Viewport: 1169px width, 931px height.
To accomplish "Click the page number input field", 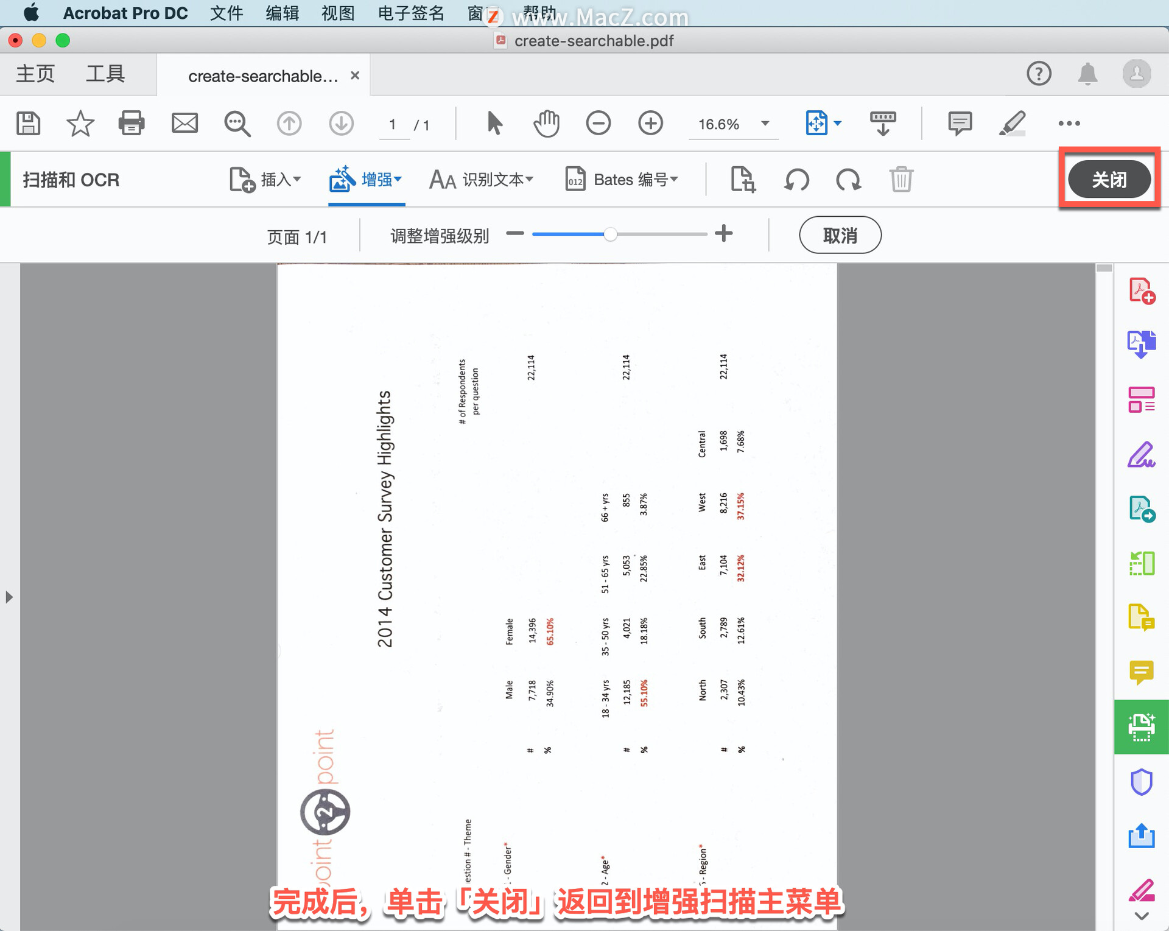I will pyautogui.click(x=393, y=124).
